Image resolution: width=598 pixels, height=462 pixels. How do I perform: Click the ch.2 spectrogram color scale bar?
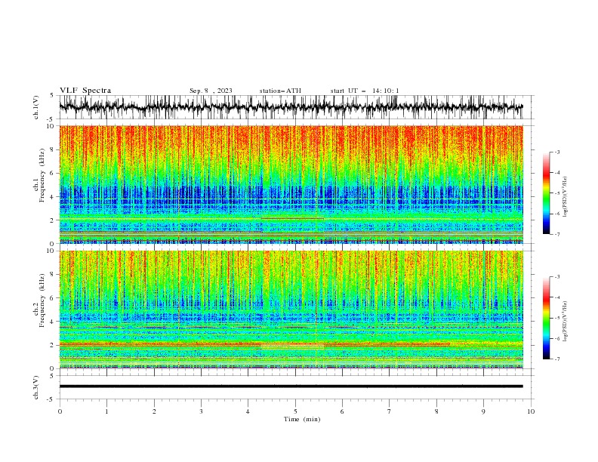pos(546,318)
